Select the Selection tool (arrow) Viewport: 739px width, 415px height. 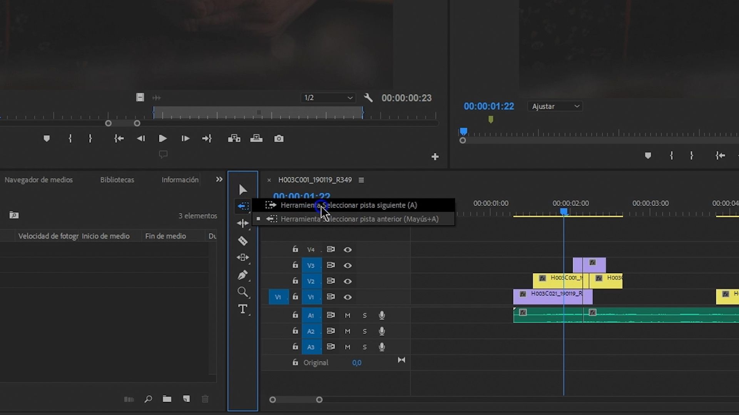[242, 189]
